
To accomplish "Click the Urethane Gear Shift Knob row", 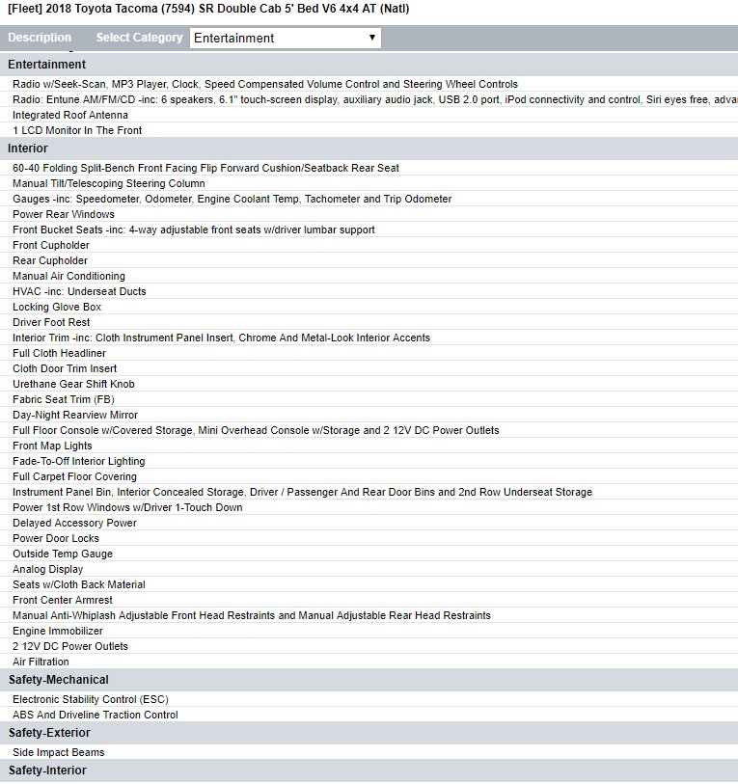I will click(369, 385).
